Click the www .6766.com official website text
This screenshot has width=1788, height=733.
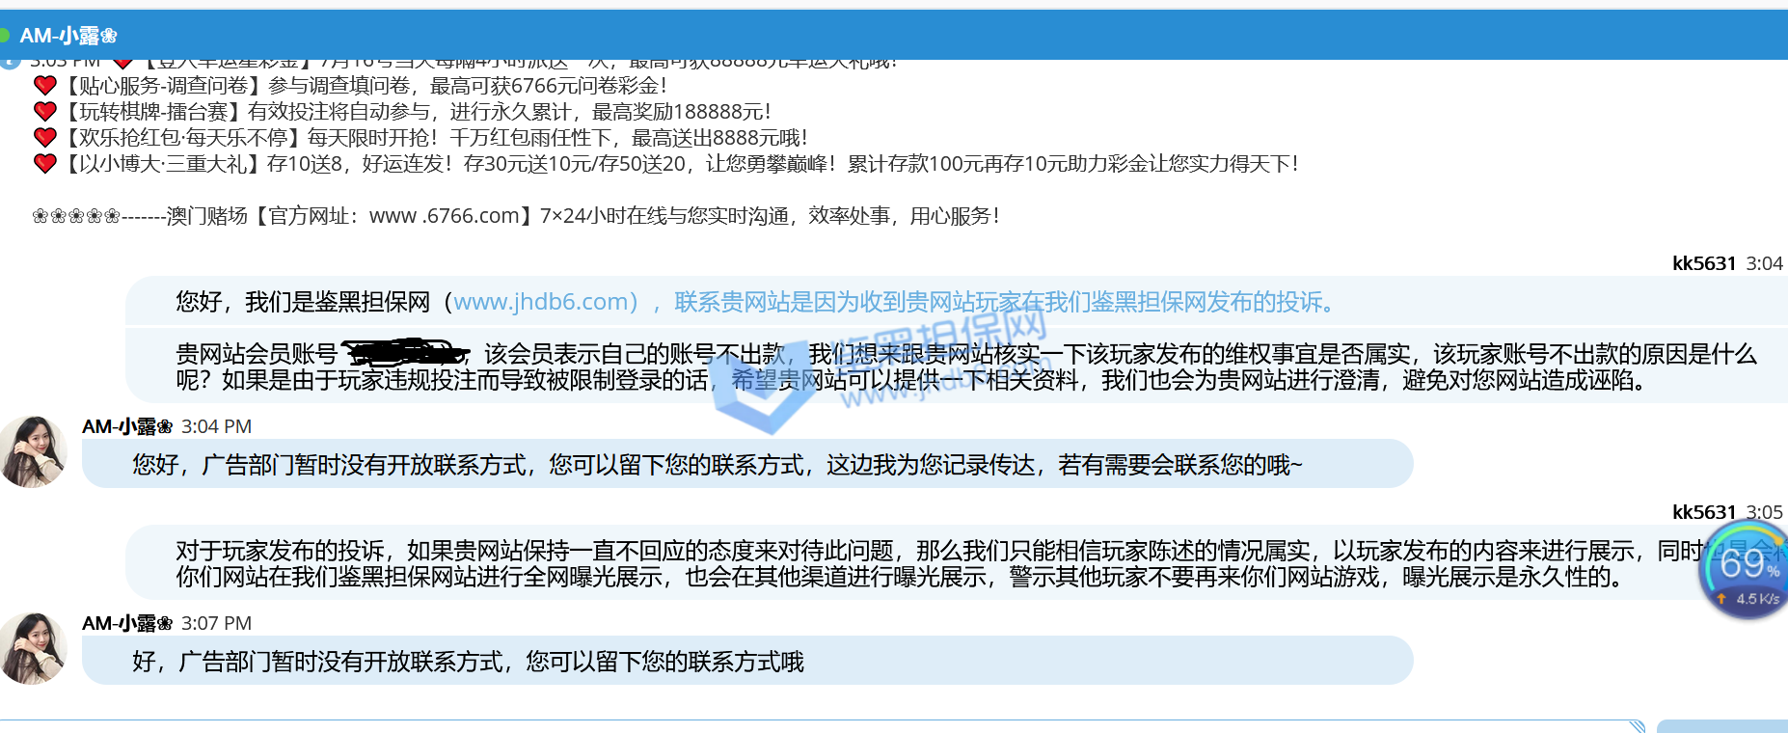pyautogui.click(x=445, y=216)
